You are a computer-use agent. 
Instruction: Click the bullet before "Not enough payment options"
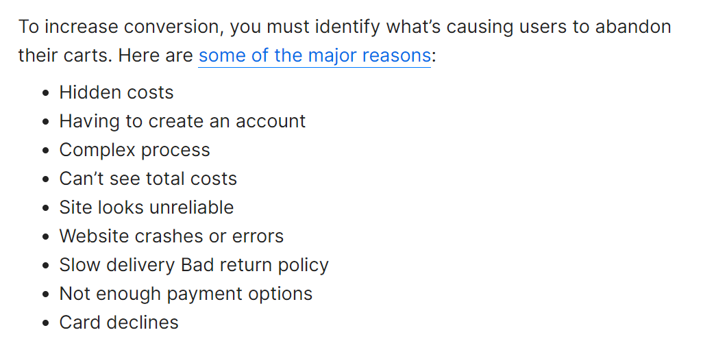point(46,295)
